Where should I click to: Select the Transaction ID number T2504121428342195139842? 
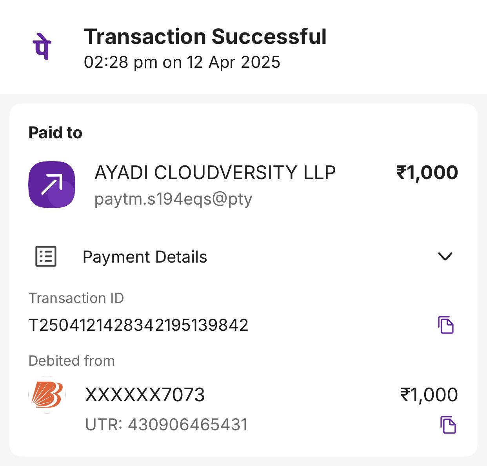pos(138,325)
